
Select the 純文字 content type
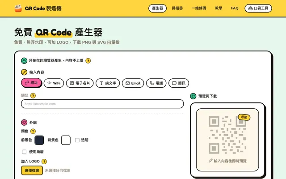pos(108,83)
